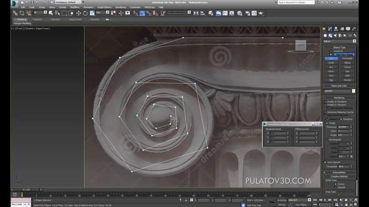The image size is (369, 207).
Task: Collapse the Creation Method rollout
Action: [x=339, y=177]
